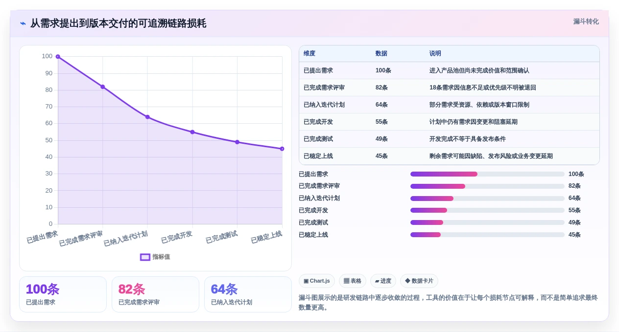Viewport: 619px width, 332px height.
Task: Click the 已提出需求 progress bar
Action: pyautogui.click(x=487, y=174)
